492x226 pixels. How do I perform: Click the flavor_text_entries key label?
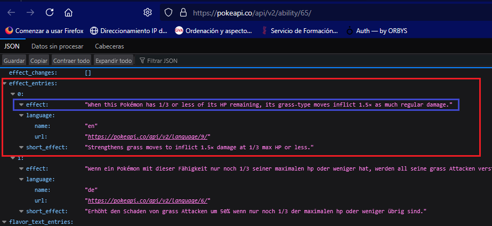click(41, 222)
